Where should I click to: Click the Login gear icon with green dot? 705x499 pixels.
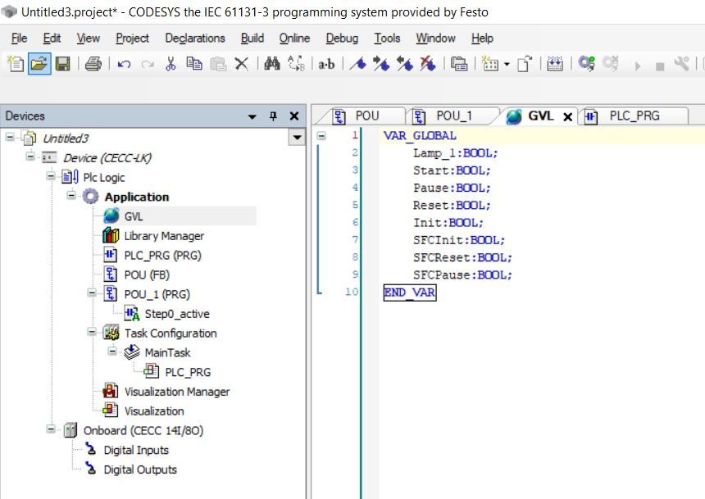[586, 64]
